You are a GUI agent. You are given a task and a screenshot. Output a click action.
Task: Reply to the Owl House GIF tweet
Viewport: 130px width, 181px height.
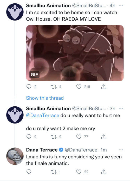pos(29,87)
